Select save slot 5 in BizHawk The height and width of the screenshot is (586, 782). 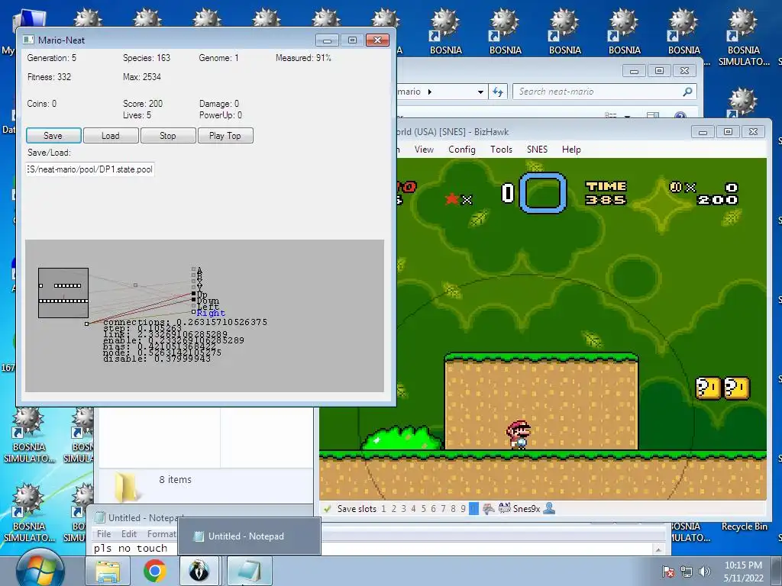coord(423,509)
